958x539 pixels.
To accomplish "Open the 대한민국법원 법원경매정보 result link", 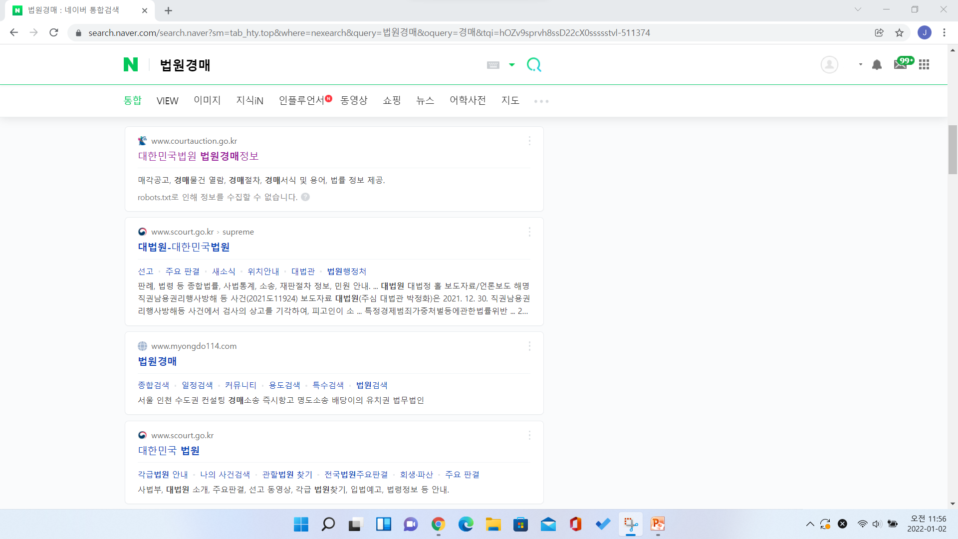I will (198, 156).
